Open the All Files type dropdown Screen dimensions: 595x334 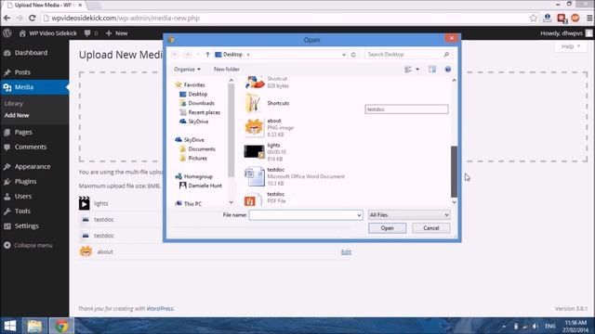point(409,215)
